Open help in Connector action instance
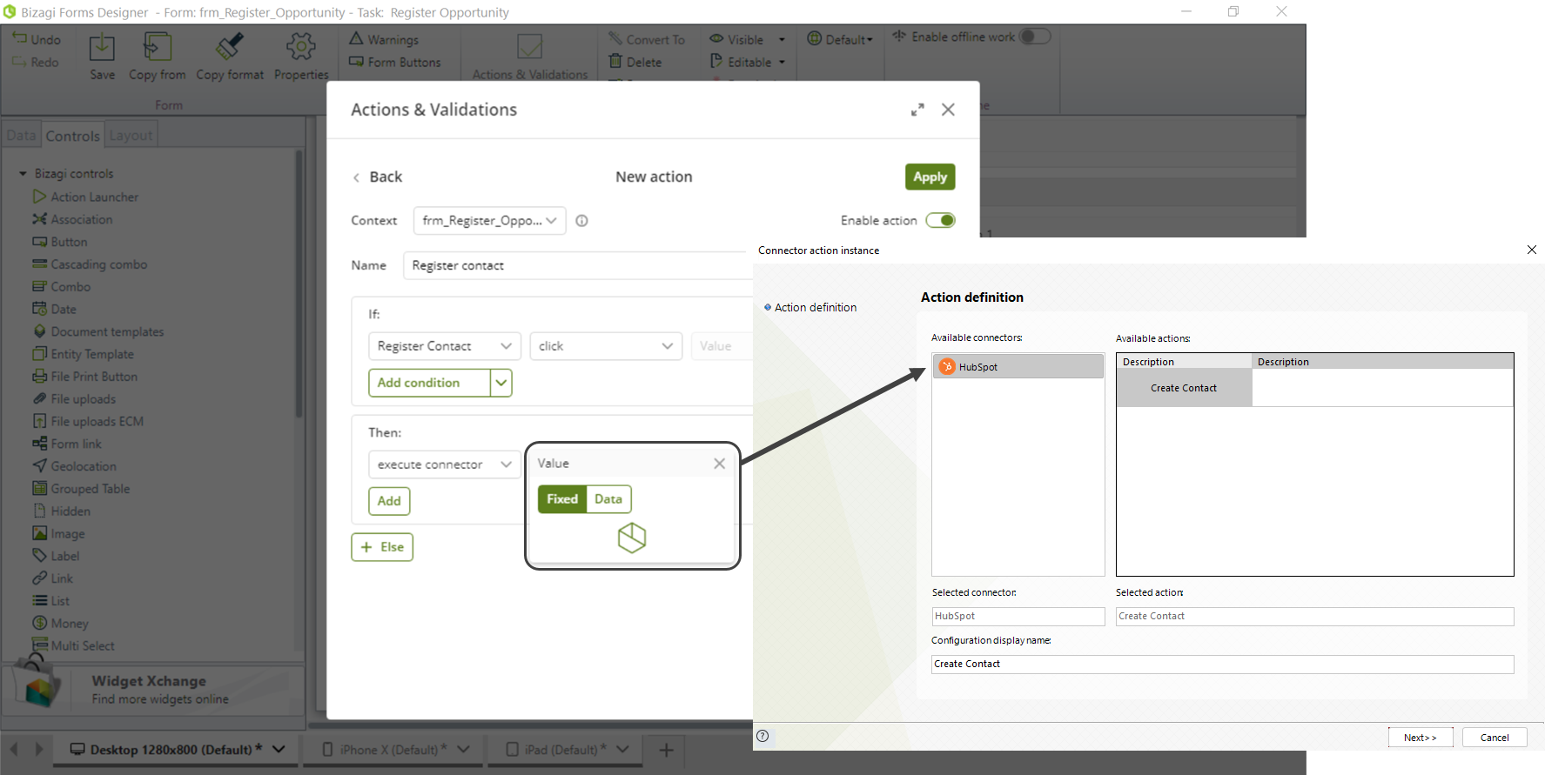The height and width of the screenshot is (775, 1545). (x=762, y=736)
